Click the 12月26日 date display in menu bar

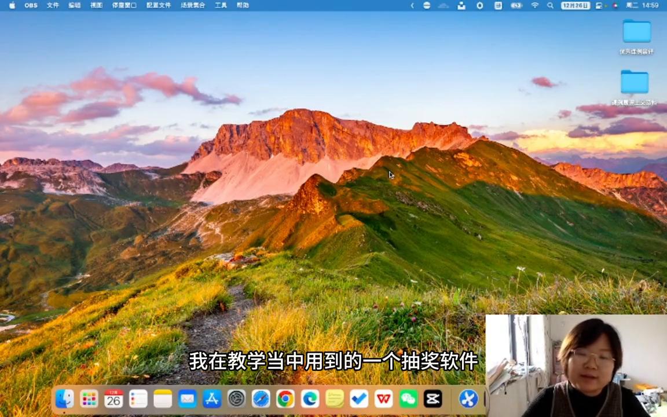[574, 5]
